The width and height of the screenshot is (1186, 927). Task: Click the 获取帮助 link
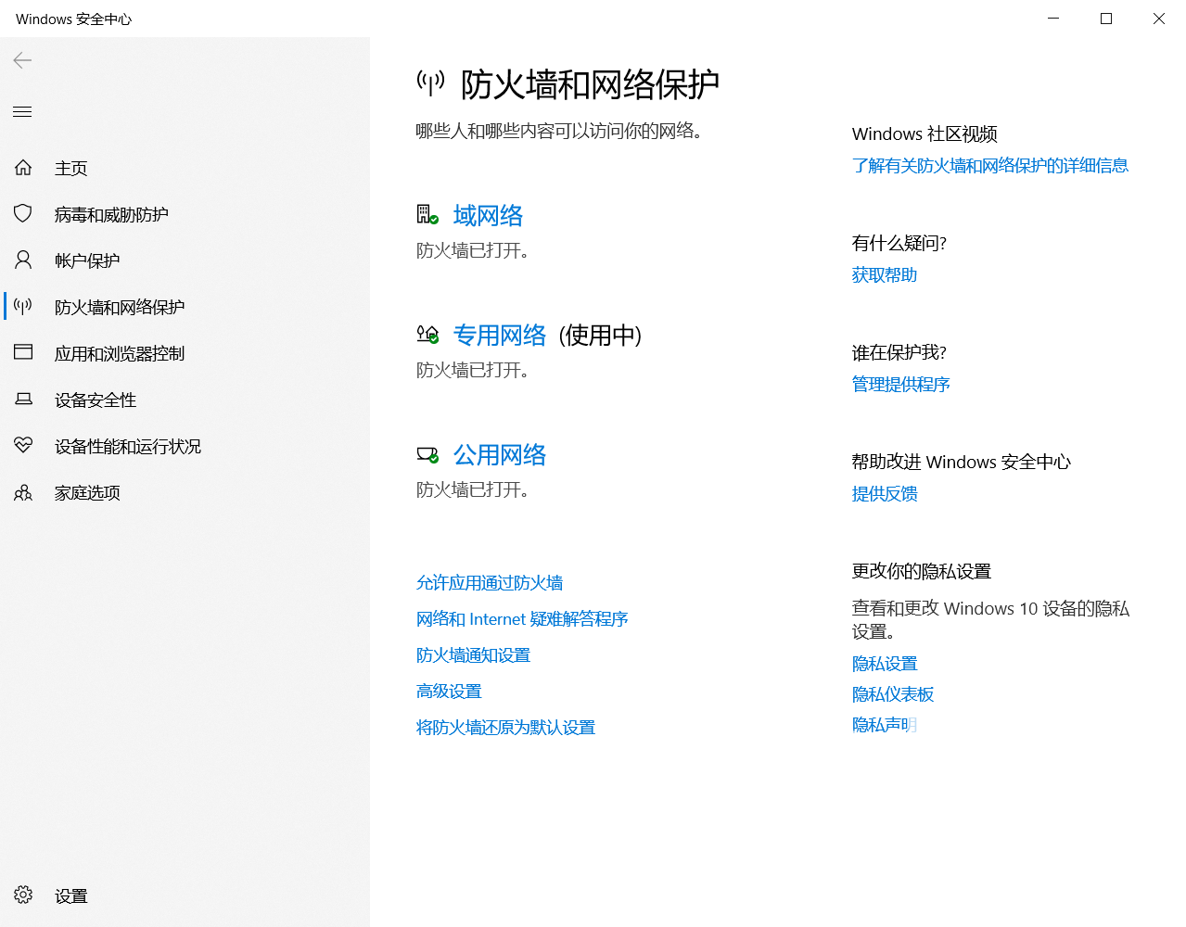point(885,275)
